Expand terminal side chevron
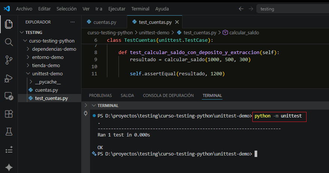The height and width of the screenshot is (173, 329). pyautogui.click(x=86, y=105)
